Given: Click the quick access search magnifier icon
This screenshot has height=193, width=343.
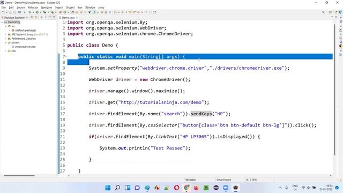Looking at the screenshot, I should tap(323, 12).
